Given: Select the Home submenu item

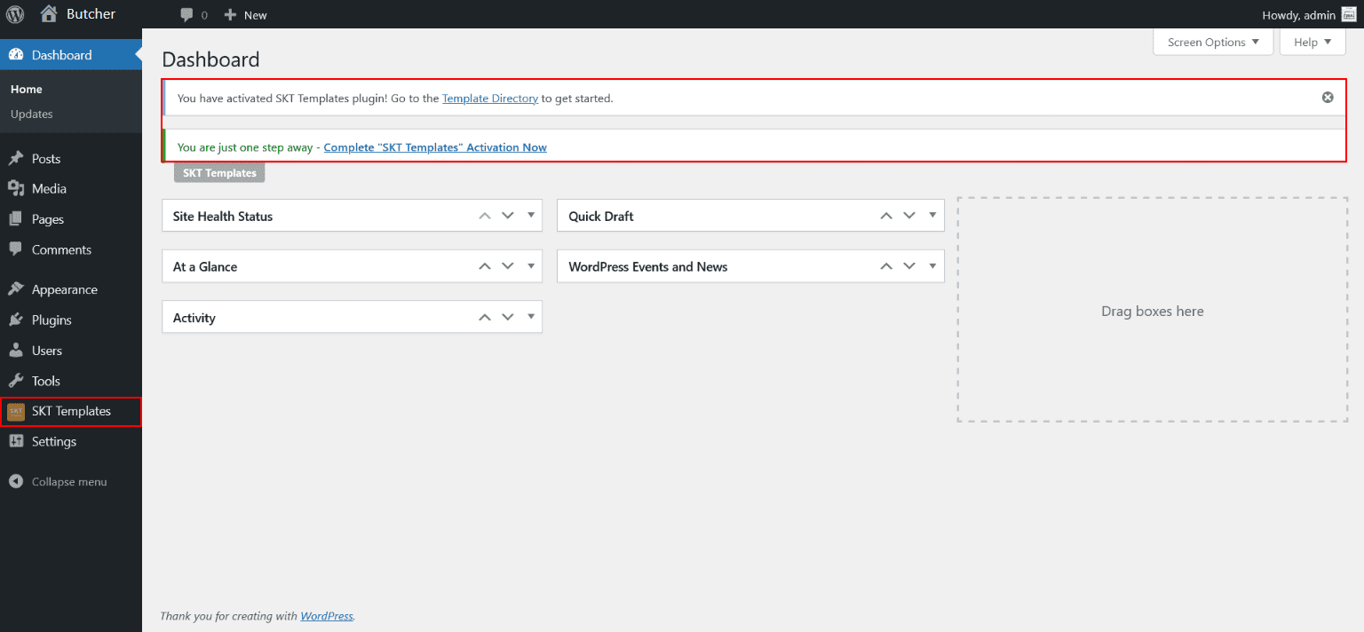Looking at the screenshot, I should (x=27, y=90).
